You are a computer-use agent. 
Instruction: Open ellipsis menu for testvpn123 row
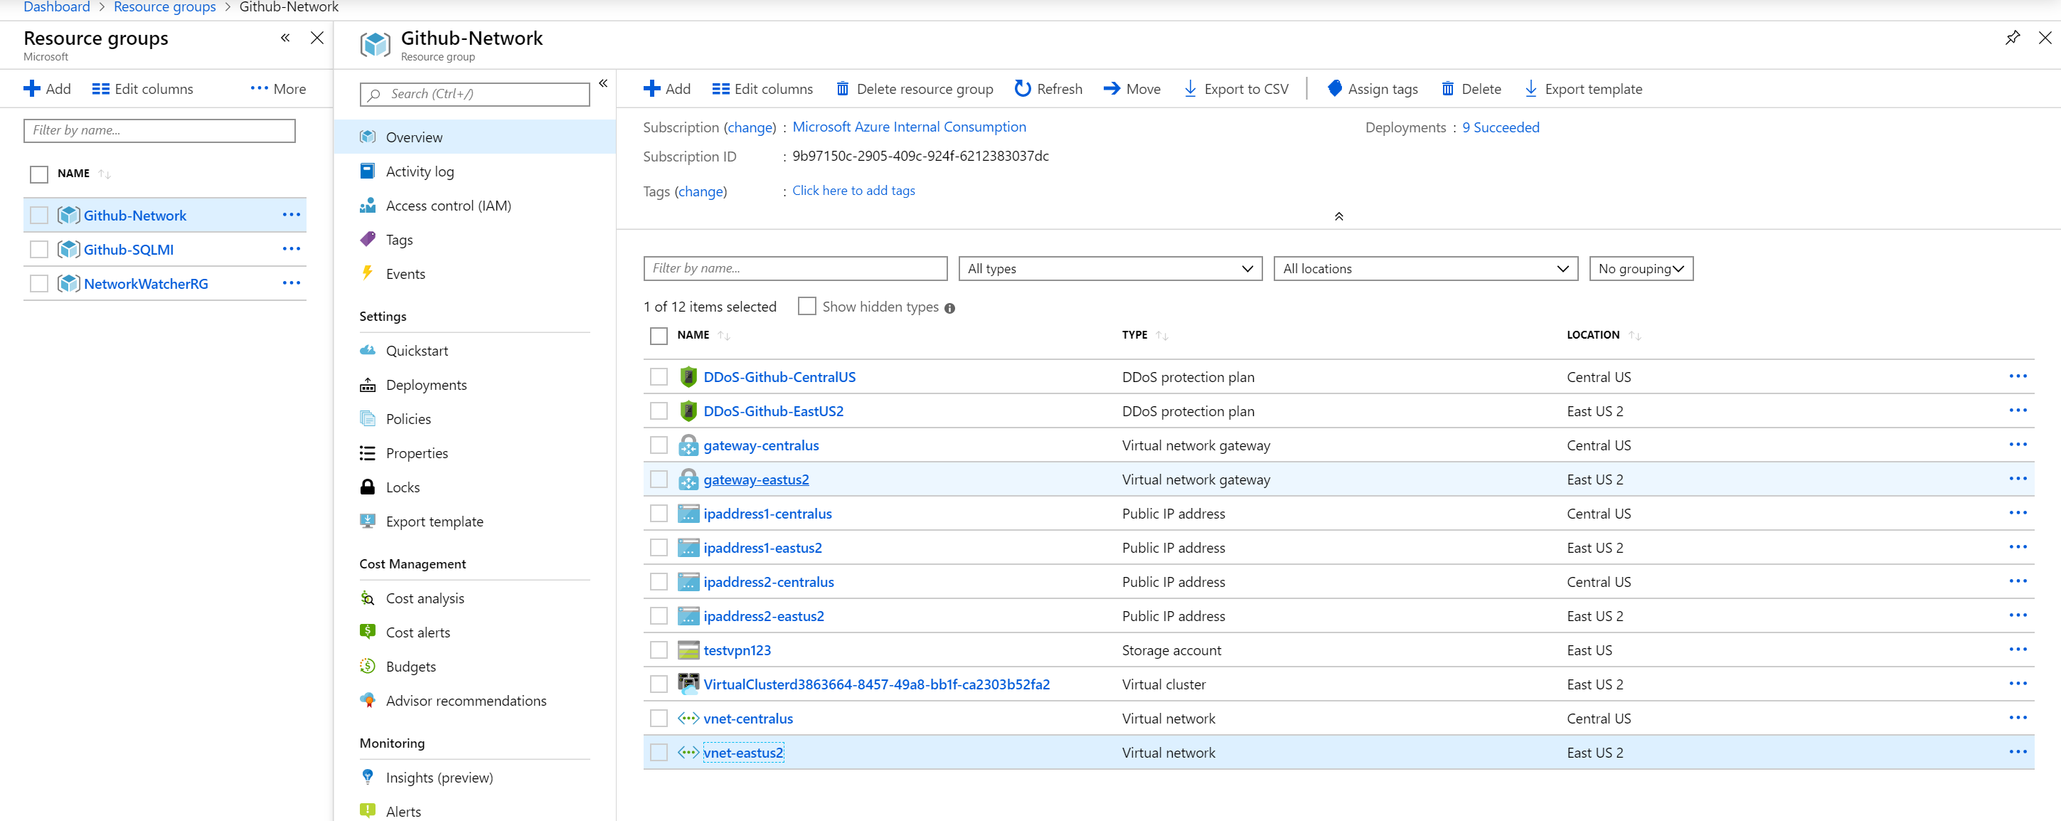pyautogui.click(x=2018, y=650)
